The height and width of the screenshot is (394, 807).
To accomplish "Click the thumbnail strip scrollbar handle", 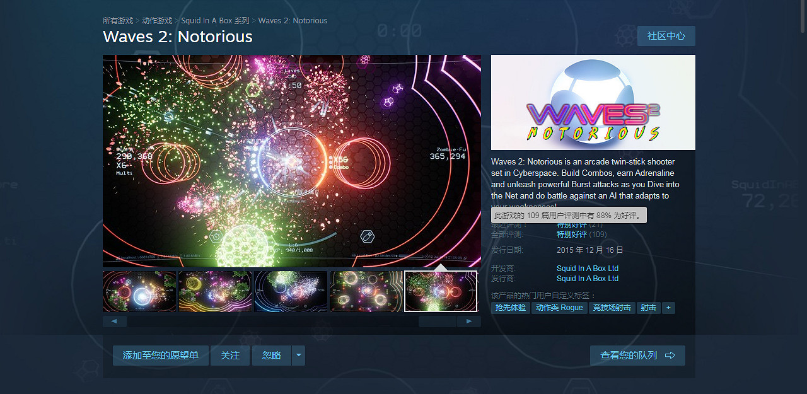I will pos(437,322).
